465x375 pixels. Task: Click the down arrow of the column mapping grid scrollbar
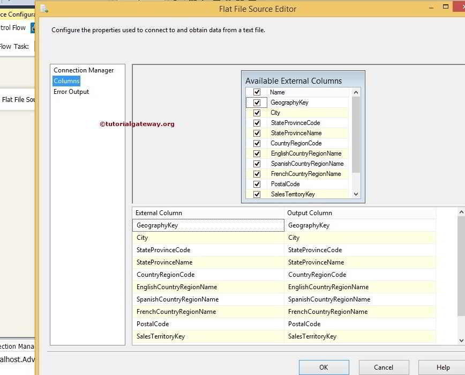coord(461,340)
